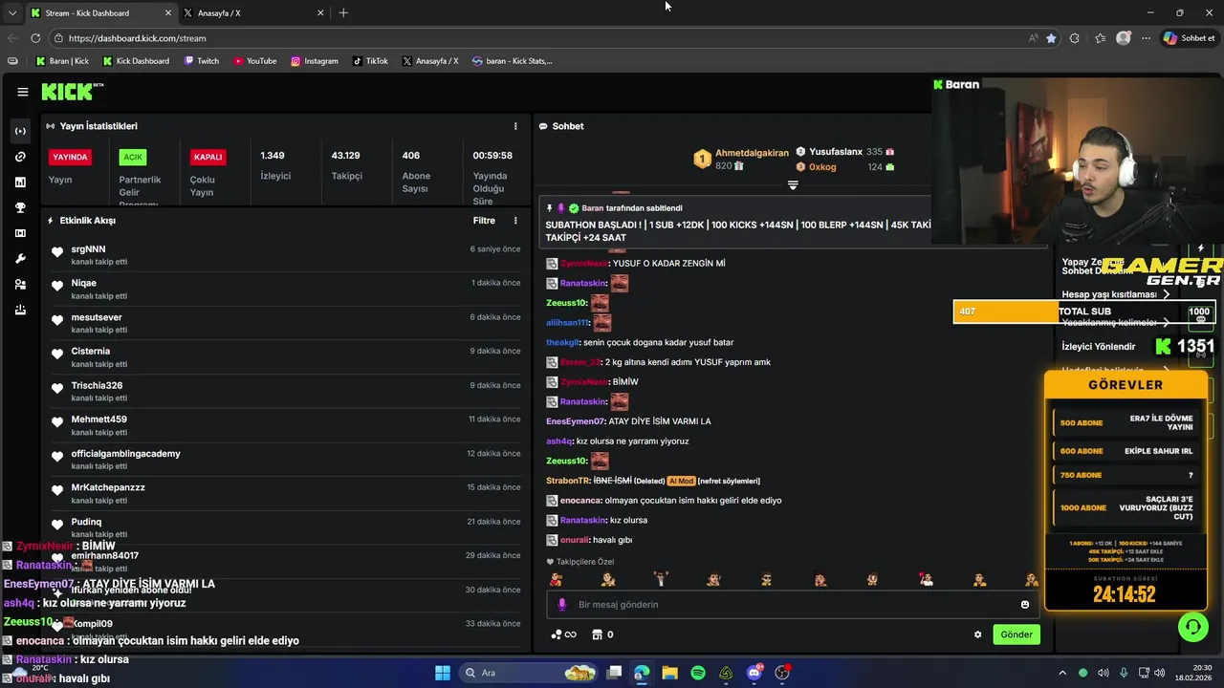Click the AÇIK partnership badge
The height and width of the screenshot is (688, 1224).
(133, 157)
